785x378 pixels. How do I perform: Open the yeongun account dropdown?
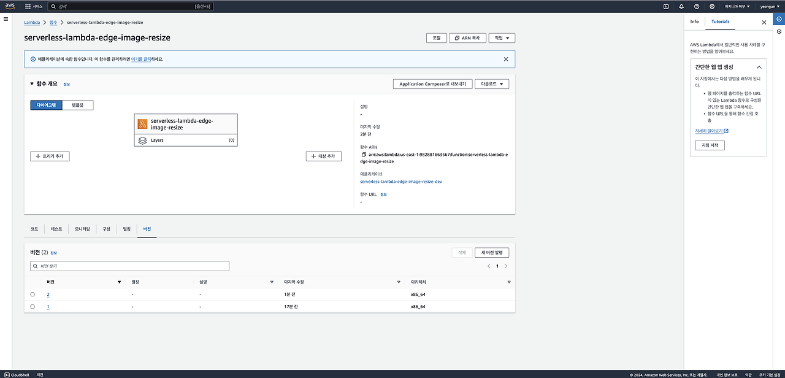[x=769, y=6]
